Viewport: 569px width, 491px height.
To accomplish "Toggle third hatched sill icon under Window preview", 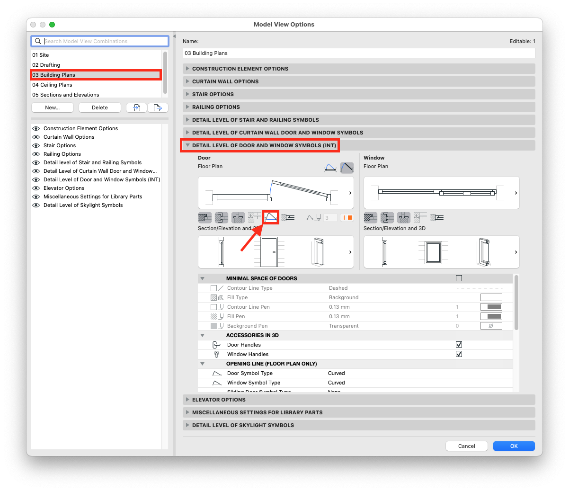I will click(x=404, y=218).
